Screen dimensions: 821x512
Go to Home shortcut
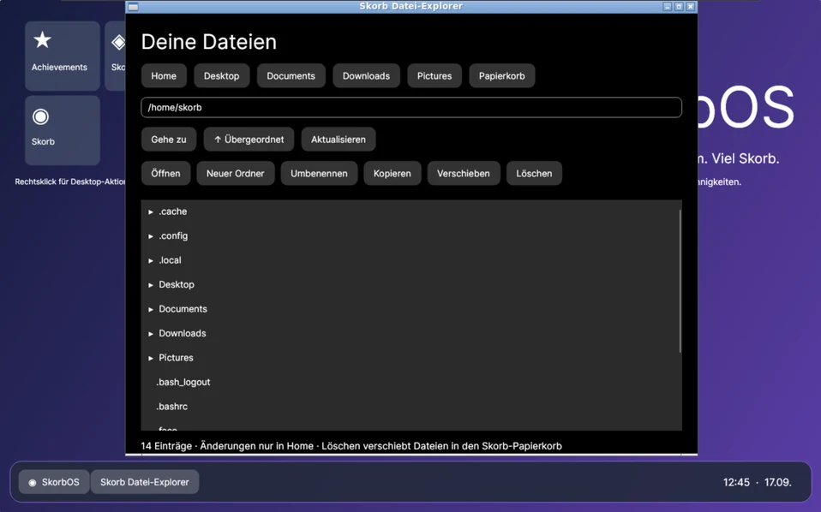(164, 76)
